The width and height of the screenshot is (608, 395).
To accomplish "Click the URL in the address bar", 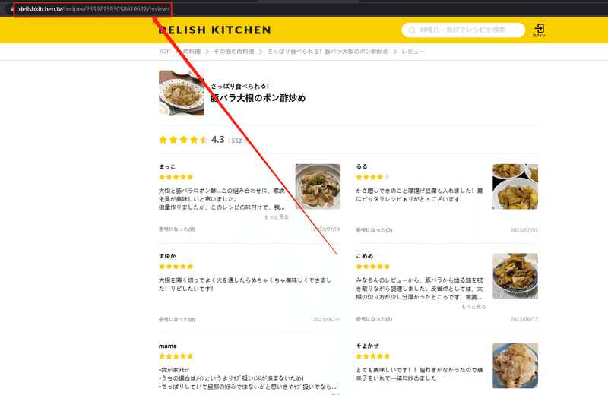I will (94, 9).
